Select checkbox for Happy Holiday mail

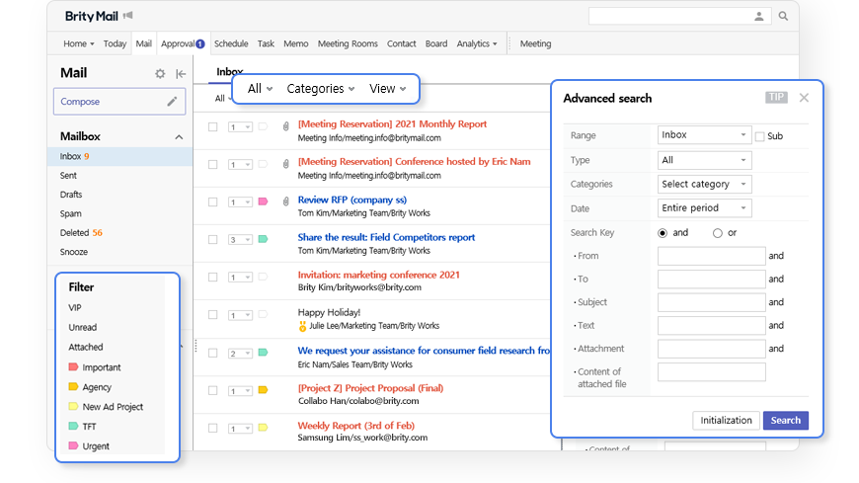(x=212, y=315)
